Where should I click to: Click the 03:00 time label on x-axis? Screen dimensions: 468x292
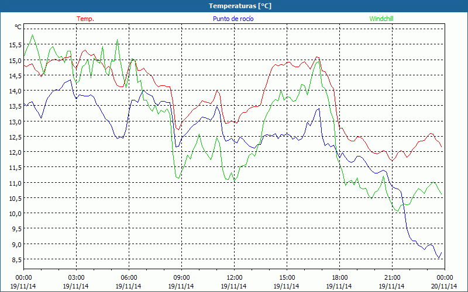point(76,278)
